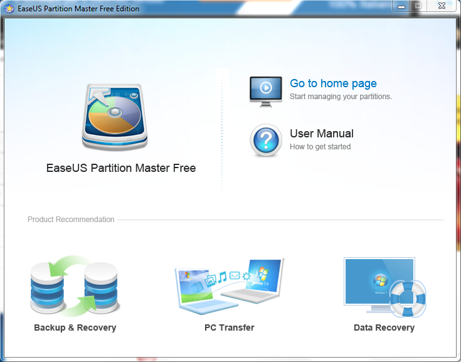Click the disabled maximize window button
The height and width of the screenshot is (362, 461).
tap(419, 6)
